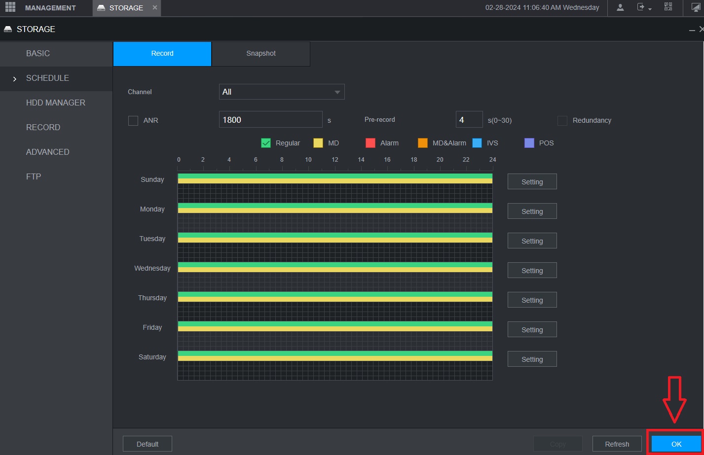Click Wednesday's green Regular schedule bar
704x455 pixels.
335,265
